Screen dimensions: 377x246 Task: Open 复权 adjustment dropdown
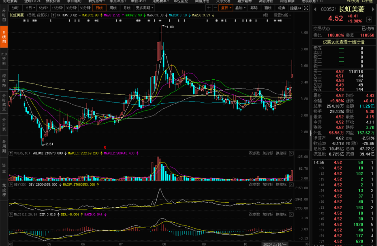tap(226, 8)
